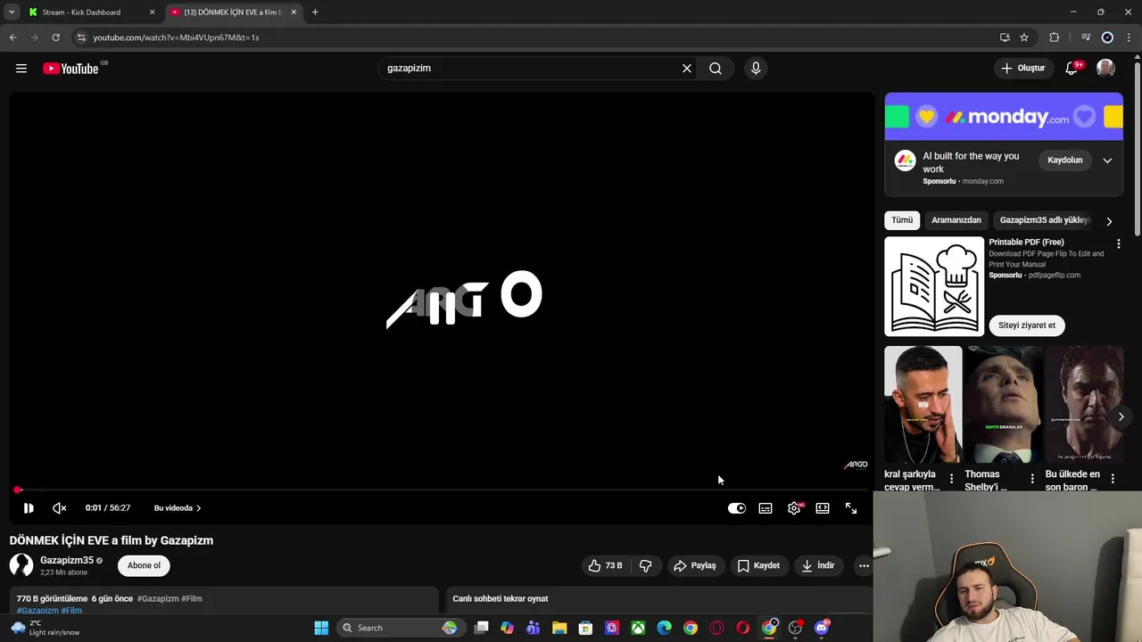The image size is (1142, 642).
Task: Show next Shorts with carousel arrow
Action: (1121, 416)
